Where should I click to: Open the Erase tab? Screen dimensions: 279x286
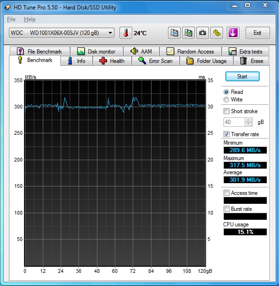pyautogui.click(x=251, y=61)
